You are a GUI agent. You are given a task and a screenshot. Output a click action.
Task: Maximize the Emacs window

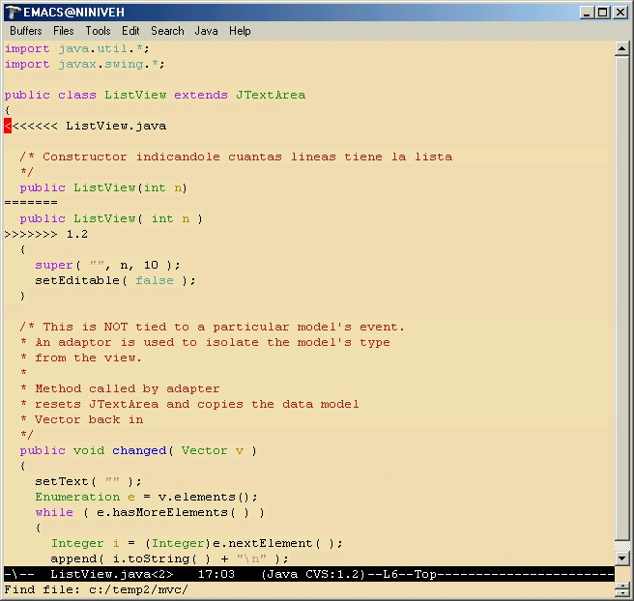pos(603,12)
